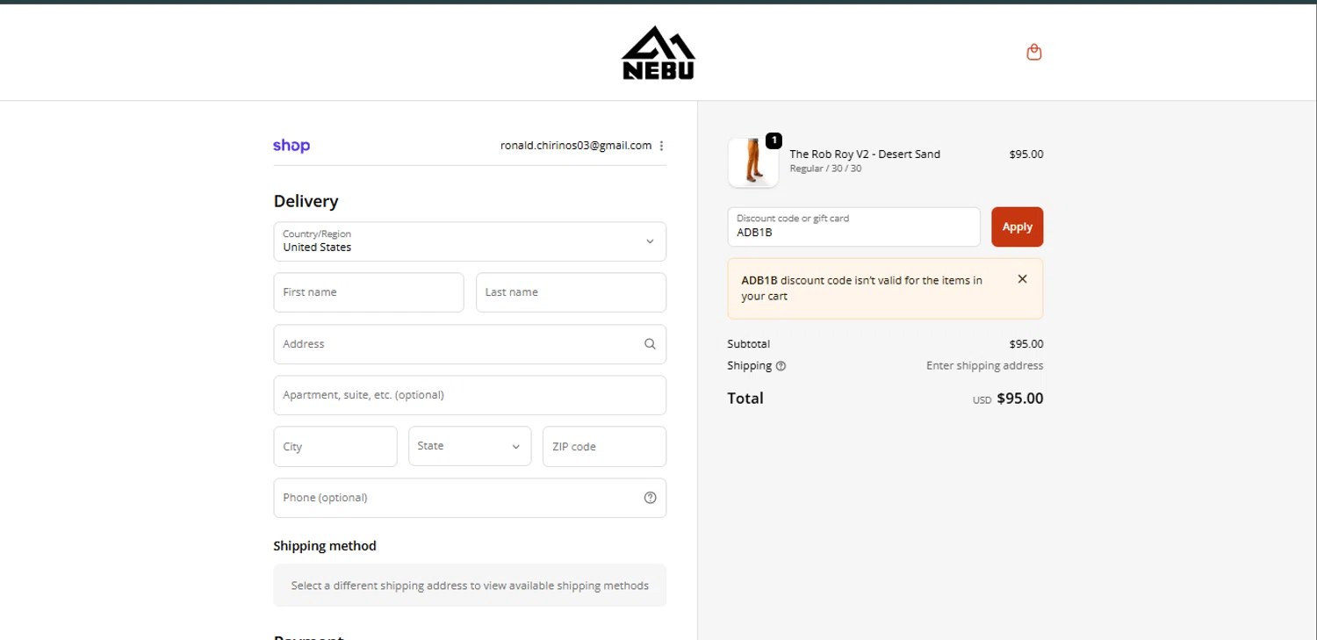Click the 'Enter shipping address' text
Image resolution: width=1317 pixels, height=640 pixels.
985,366
